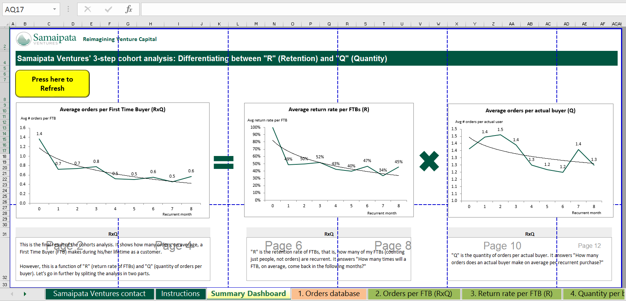Click the text box defining "Q" quantity of orders
The width and height of the screenshot is (626, 301).
tap(530, 259)
